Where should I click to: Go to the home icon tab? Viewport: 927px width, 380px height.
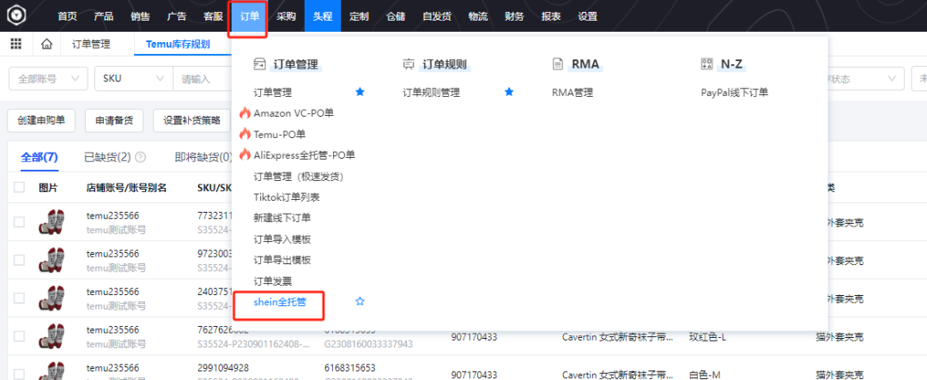(x=46, y=45)
